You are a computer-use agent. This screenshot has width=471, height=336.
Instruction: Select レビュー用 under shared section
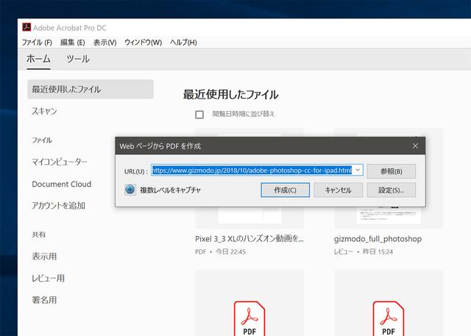[x=49, y=278]
